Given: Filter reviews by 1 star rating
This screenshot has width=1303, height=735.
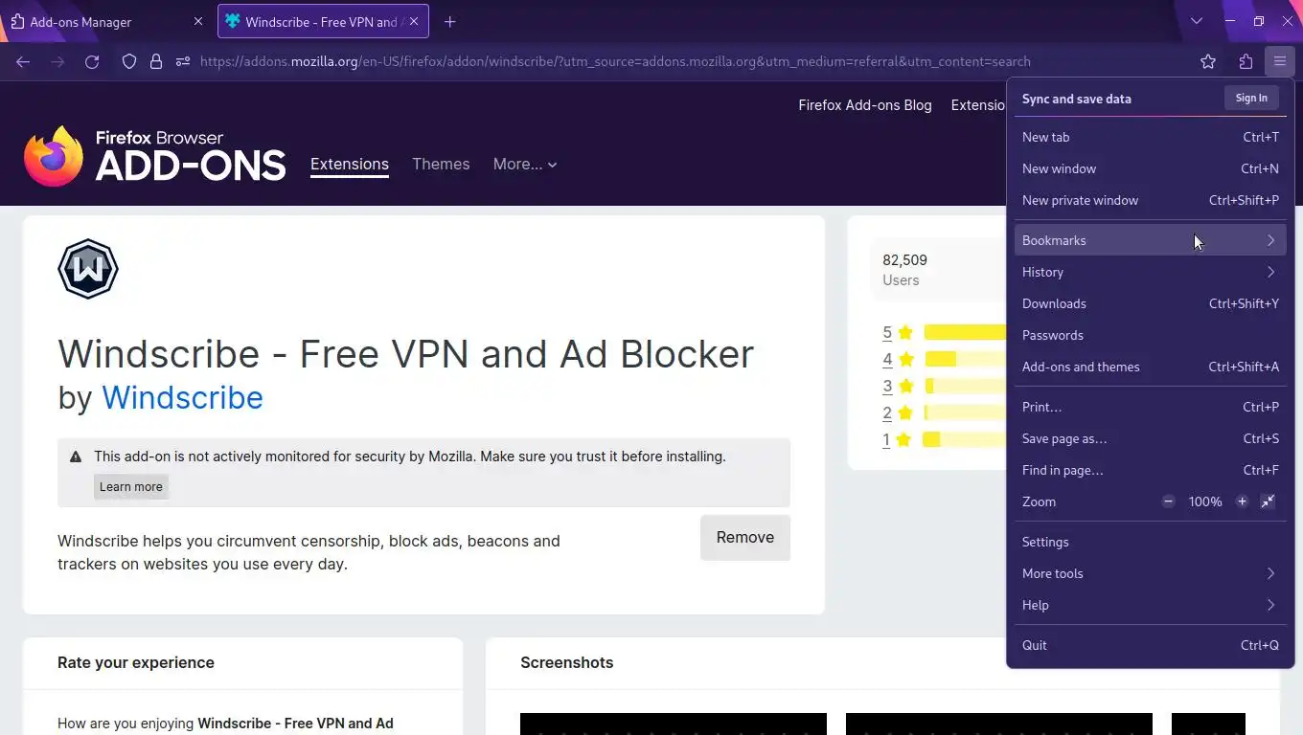Looking at the screenshot, I should click(898, 440).
